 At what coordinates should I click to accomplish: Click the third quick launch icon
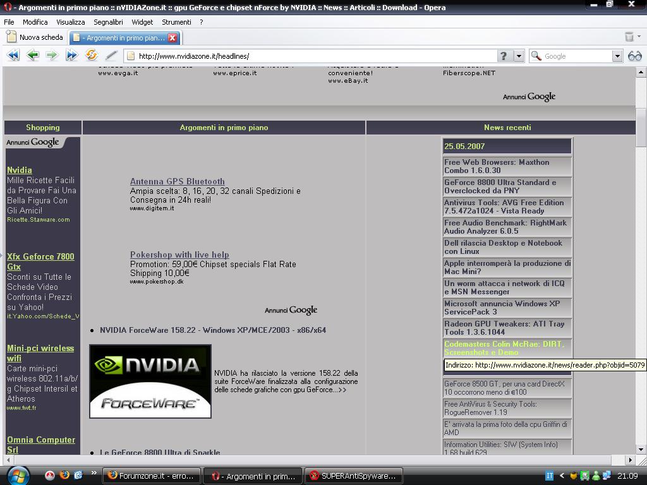tap(78, 475)
